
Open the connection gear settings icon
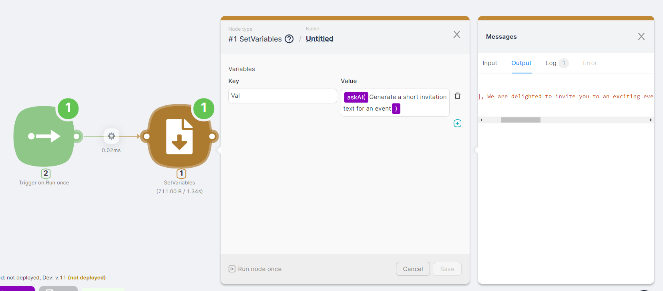point(111,136)
